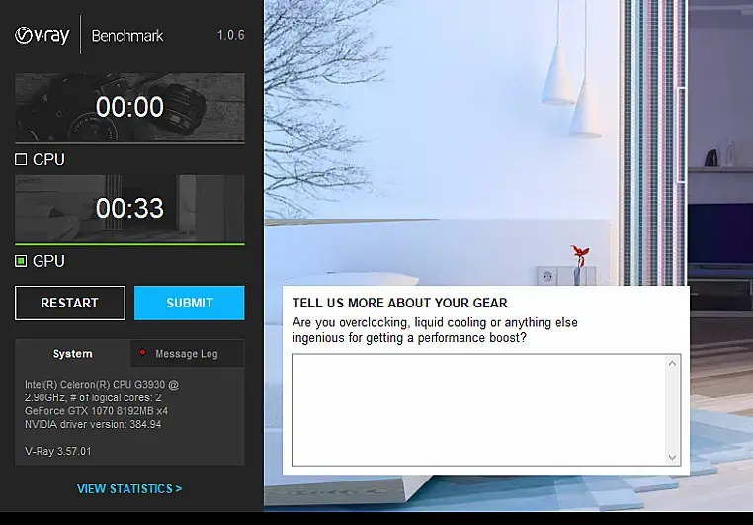
Task: Open the Message Log tab
Action: coord(187,354)
